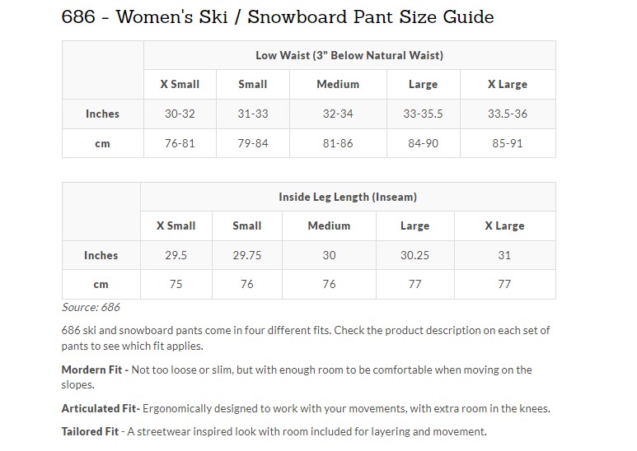The width and height of the screenshot is (637, 451).
Task: Click the Women's Ski / Snowboard Pant Size Guide heading
Action: click(278, 16)
